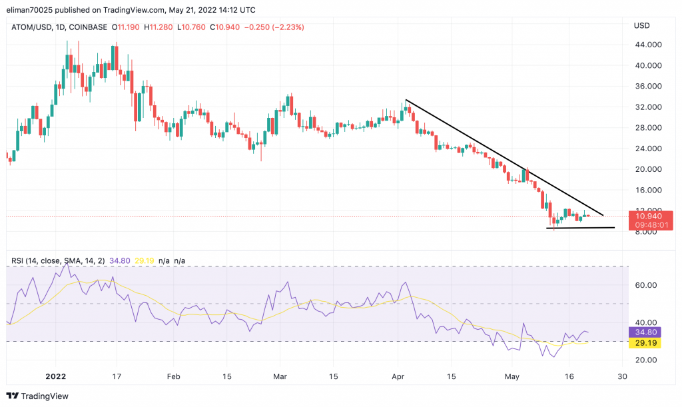Click the 32.000 price axis label
682x407 pixels.
pos(649,107)
